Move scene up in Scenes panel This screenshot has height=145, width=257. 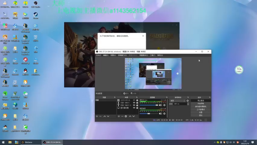[105, 116]
